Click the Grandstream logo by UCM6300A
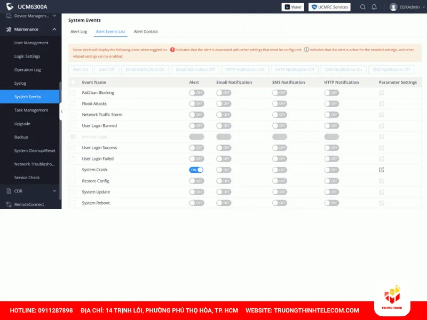The image size is (427, 320). point(10,7)
